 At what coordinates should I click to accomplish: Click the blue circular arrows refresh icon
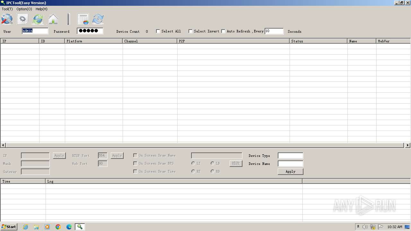click(98, 19)
